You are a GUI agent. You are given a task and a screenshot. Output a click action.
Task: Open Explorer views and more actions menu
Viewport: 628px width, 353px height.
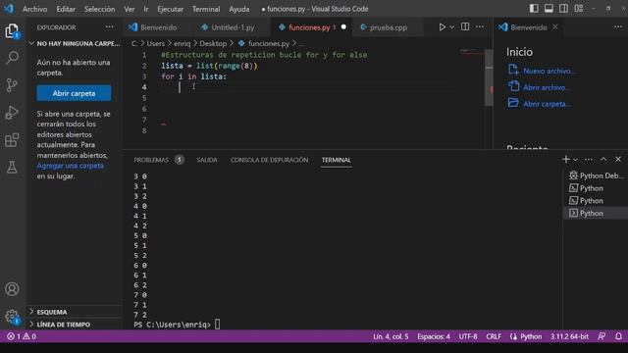coord(109,27)
